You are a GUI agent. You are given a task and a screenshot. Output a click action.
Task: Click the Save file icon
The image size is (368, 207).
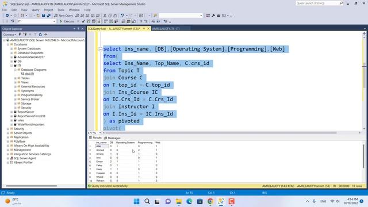pyautogui.click(x=44, y=16)
